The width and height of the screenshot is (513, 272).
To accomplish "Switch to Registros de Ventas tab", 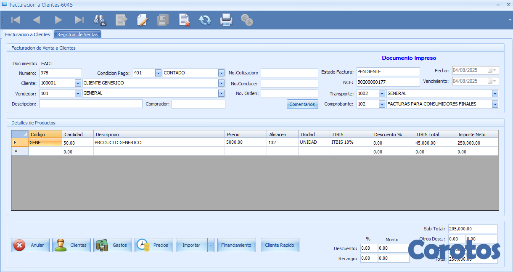I will pos(77,34).
